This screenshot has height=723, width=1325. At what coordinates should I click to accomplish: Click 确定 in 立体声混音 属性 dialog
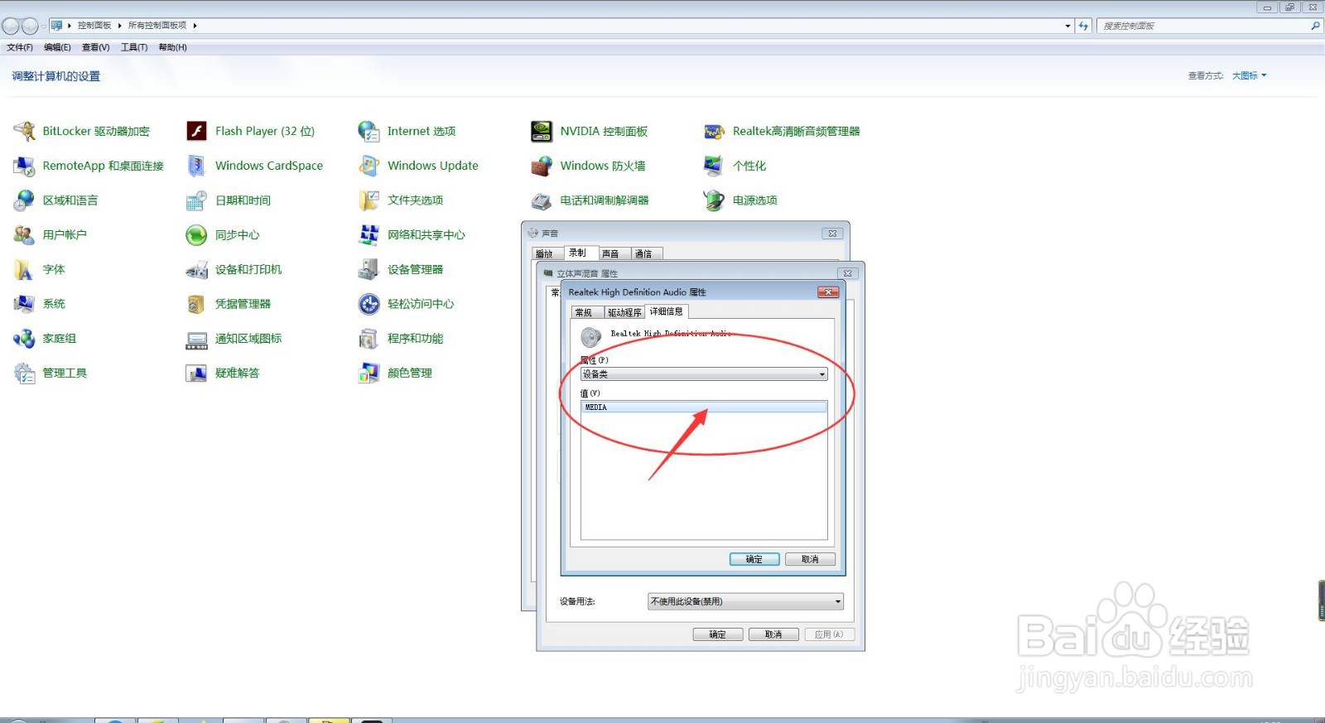718,634
